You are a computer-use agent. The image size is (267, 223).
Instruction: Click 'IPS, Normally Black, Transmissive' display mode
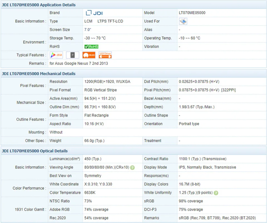[207, 167]
